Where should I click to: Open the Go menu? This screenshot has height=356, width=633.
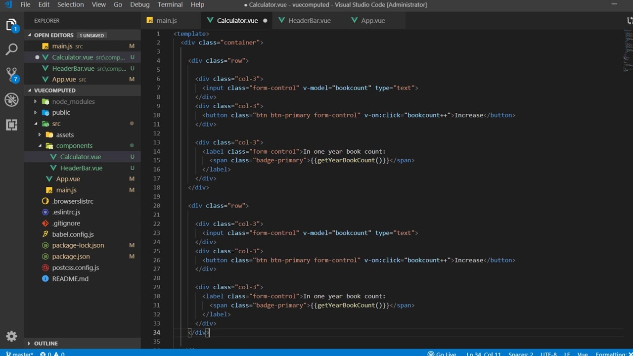click(118, 4)
